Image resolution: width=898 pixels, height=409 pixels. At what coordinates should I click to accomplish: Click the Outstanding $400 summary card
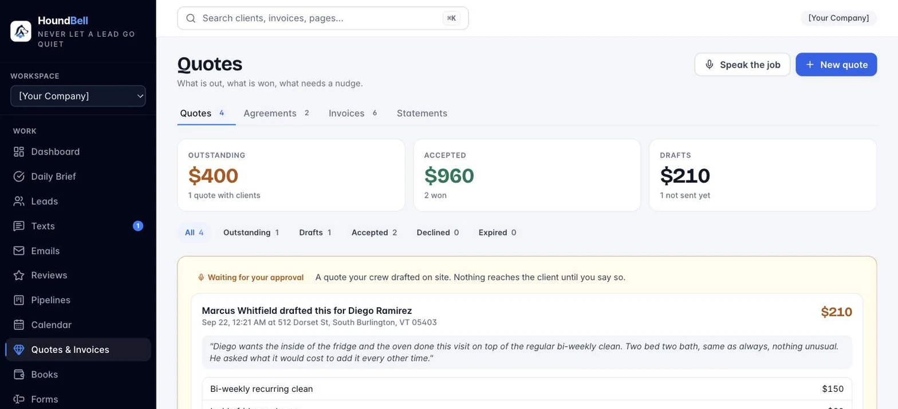[x=291, y=175]
